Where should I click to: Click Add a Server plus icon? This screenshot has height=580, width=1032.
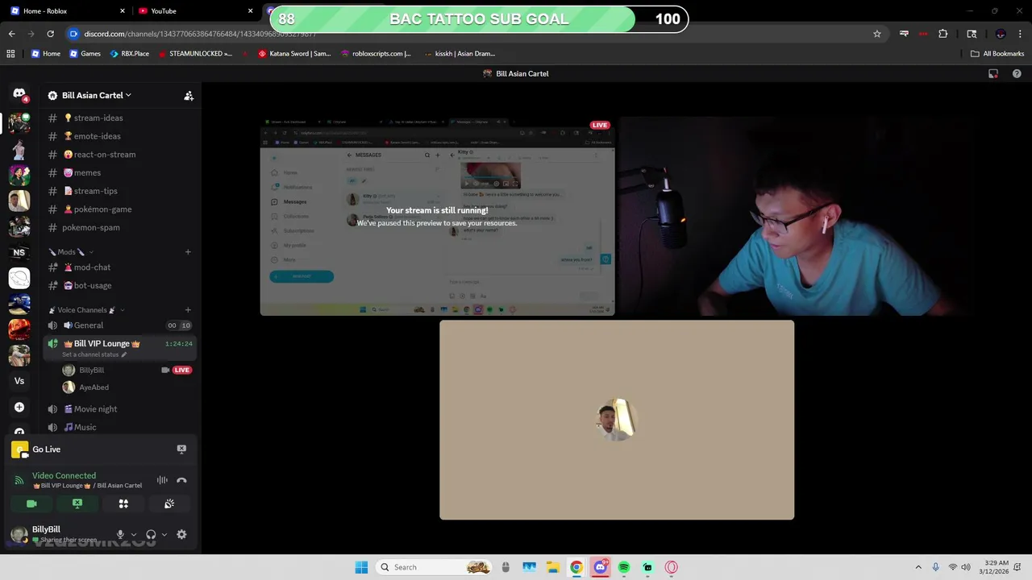[19, 407]
